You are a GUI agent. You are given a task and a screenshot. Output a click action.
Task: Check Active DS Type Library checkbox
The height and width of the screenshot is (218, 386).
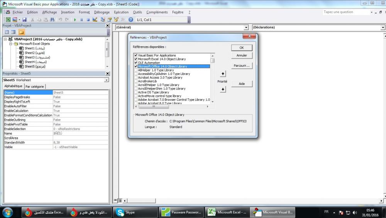coord(135,92)
